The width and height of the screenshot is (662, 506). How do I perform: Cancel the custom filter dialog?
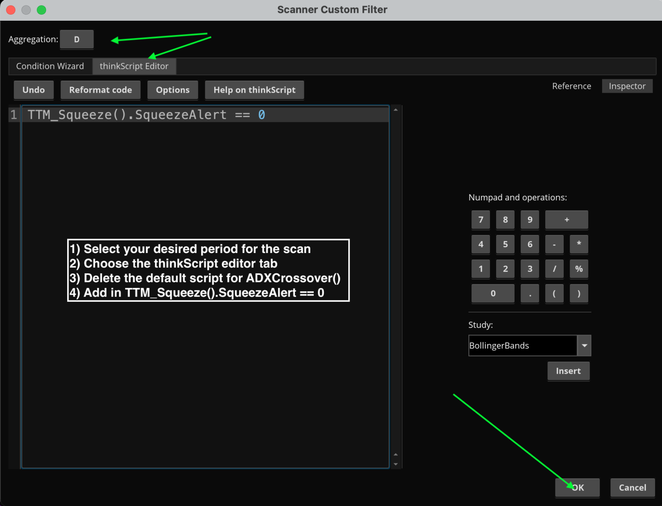coord(632,487)
